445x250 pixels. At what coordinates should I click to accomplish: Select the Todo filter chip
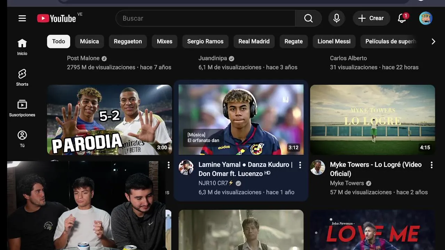coord(58,41)
